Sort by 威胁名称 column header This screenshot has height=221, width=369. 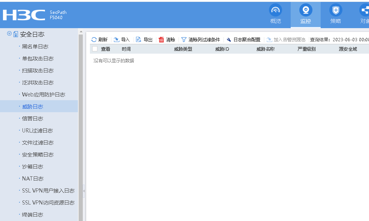(x=266, y=49)
